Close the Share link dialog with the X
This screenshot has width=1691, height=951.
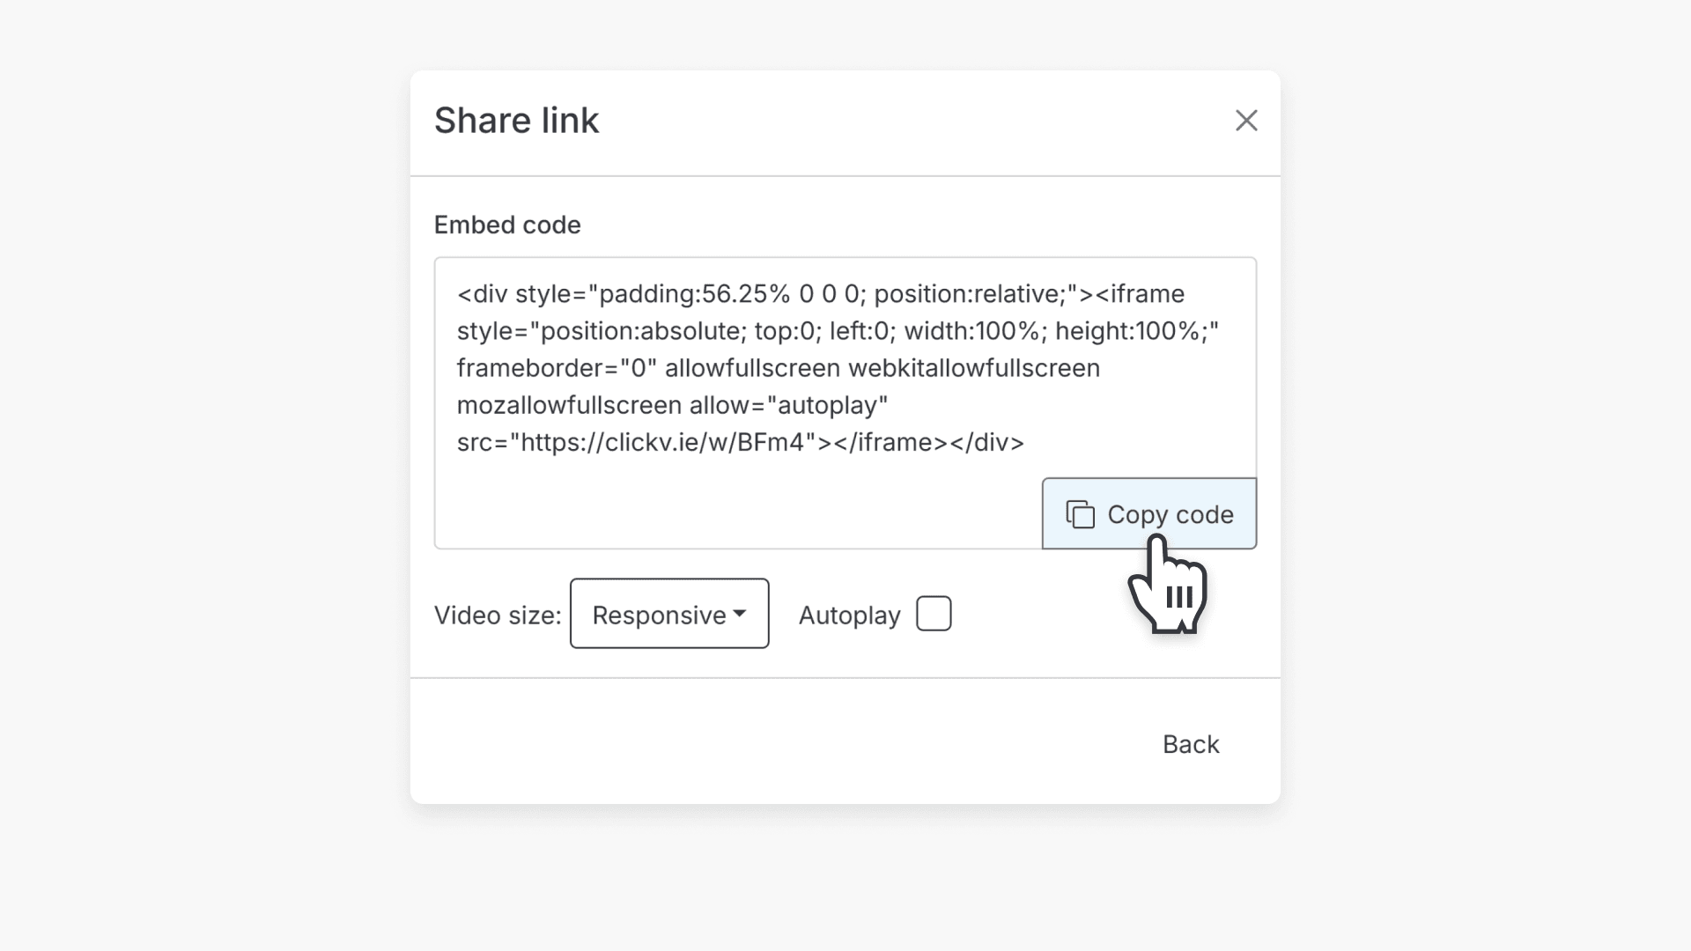pyautogui.click(x=1246, y=121)
